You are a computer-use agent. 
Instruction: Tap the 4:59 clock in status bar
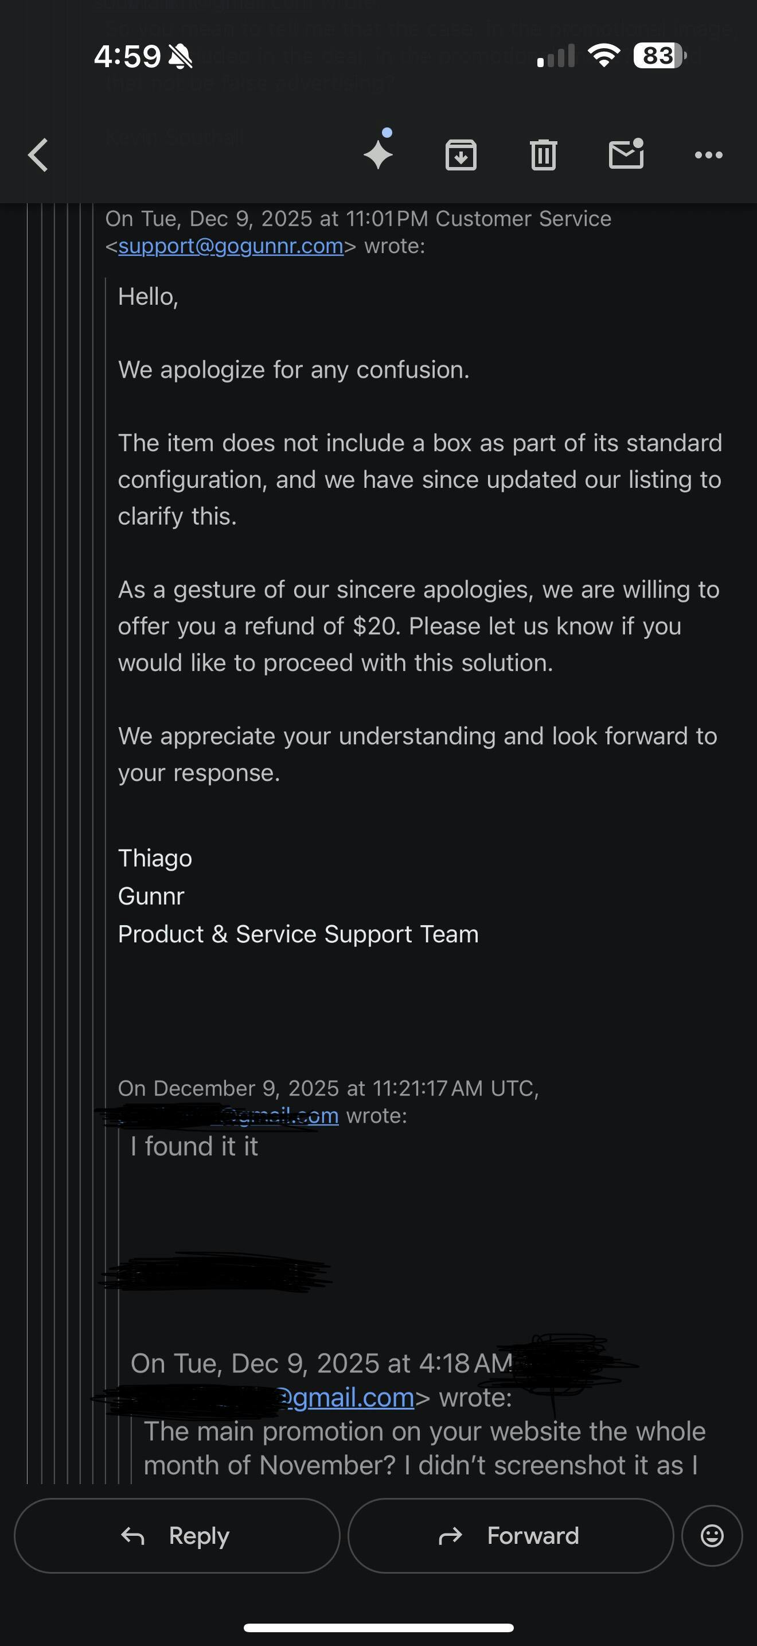pyautogui.click(x=127, y=56)
